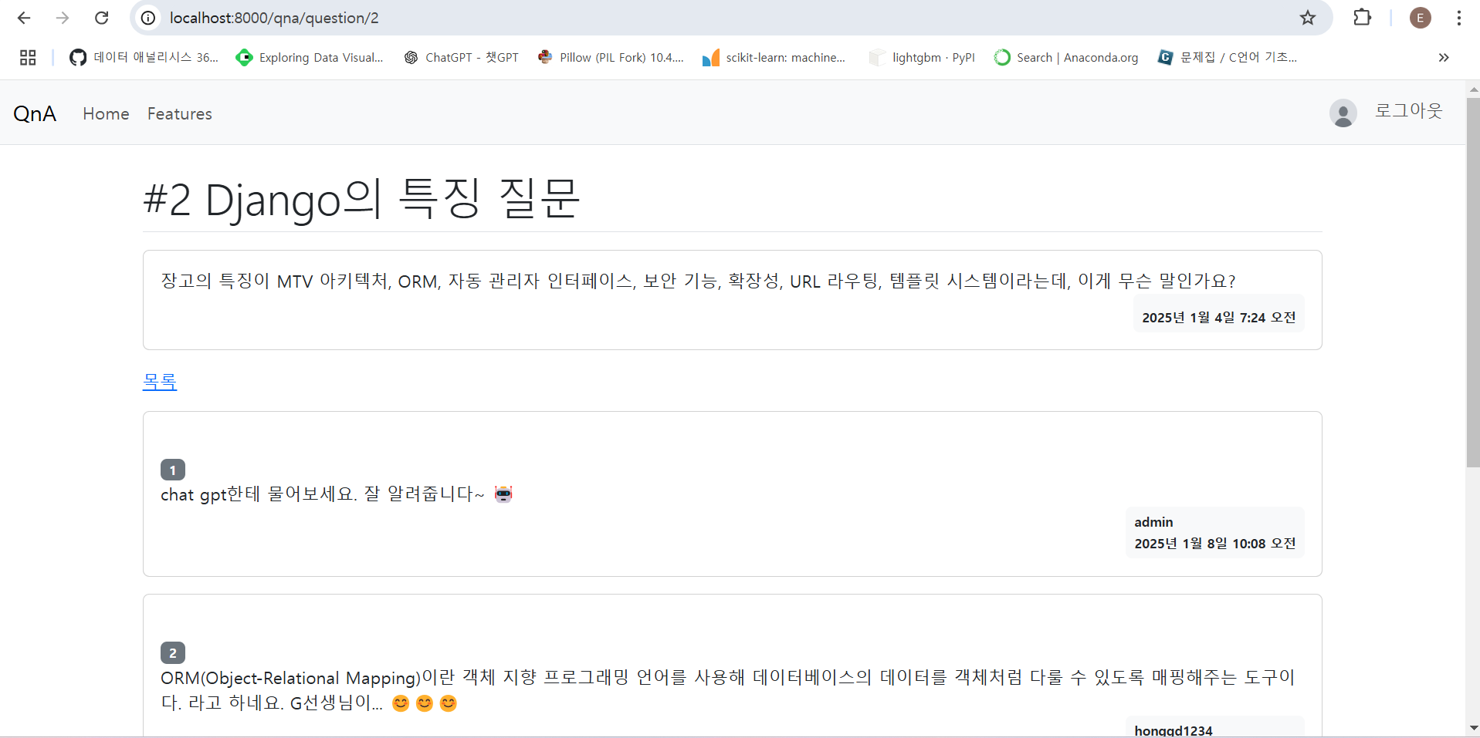Click the #2 Django의 특징 질문 heading

tap(361, 199)
